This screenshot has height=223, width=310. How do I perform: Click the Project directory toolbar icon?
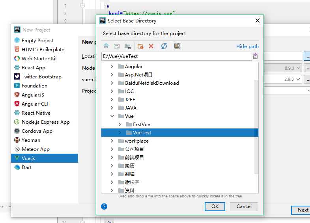[x=127, y=46]
